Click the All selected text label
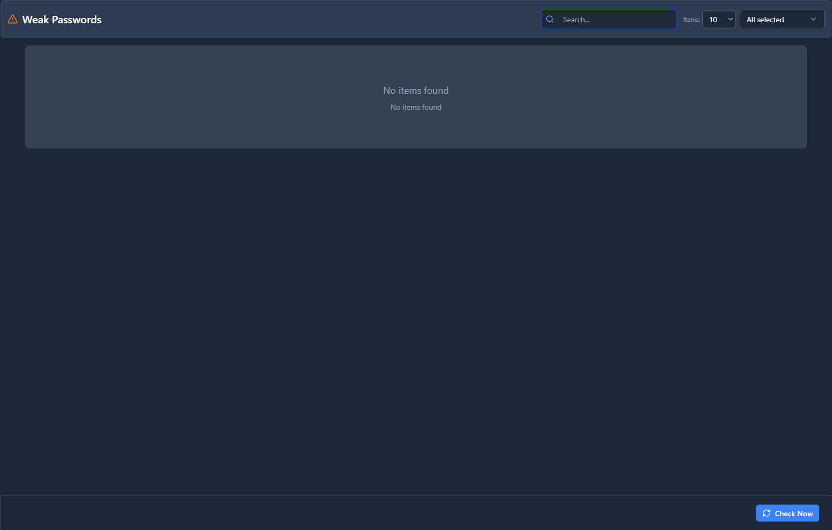Screen dimensions: 832x530 click(x=765, y=20)
